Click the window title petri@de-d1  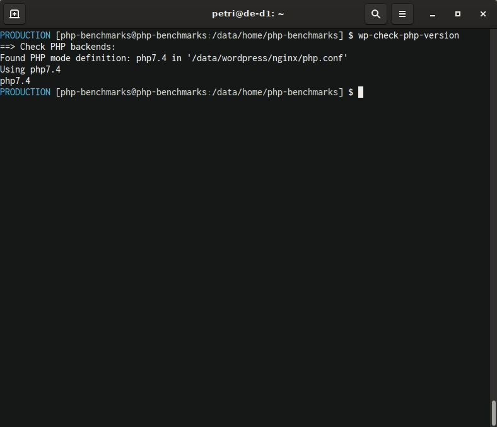(x=248, y=14)
